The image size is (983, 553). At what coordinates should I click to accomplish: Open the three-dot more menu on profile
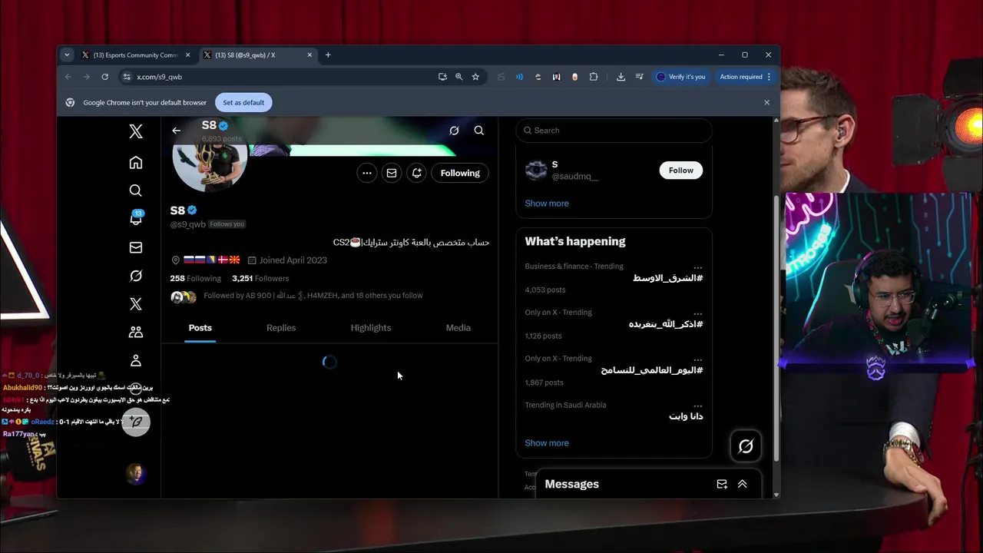coord(367,173)
